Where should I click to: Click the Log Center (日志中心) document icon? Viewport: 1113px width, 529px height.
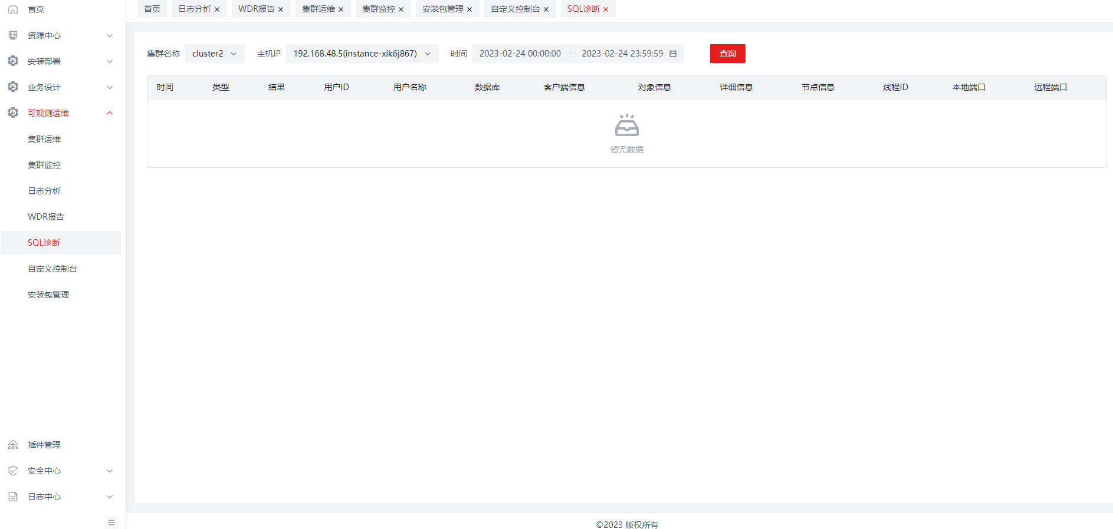(x=13, y=497)
